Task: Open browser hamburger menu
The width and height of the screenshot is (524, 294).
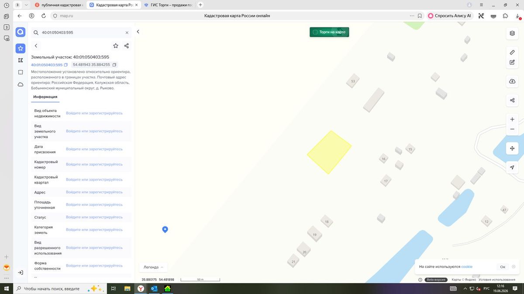Action: tap(481, 4)
